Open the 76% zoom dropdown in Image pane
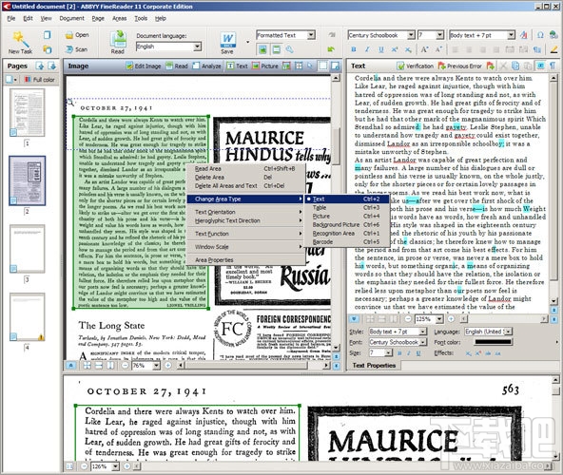This screenshot has height=475, width=563. pos(156,366)
